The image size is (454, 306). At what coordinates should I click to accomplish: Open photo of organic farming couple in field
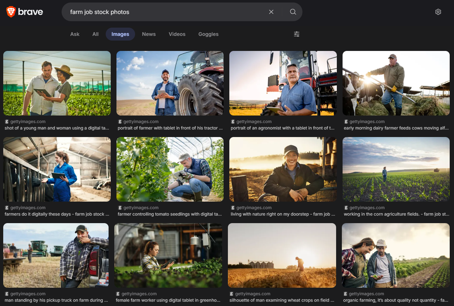[396, 255]
